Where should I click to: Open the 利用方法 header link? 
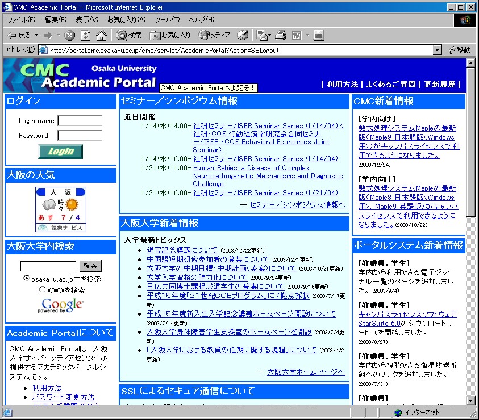tap(343, 84)
